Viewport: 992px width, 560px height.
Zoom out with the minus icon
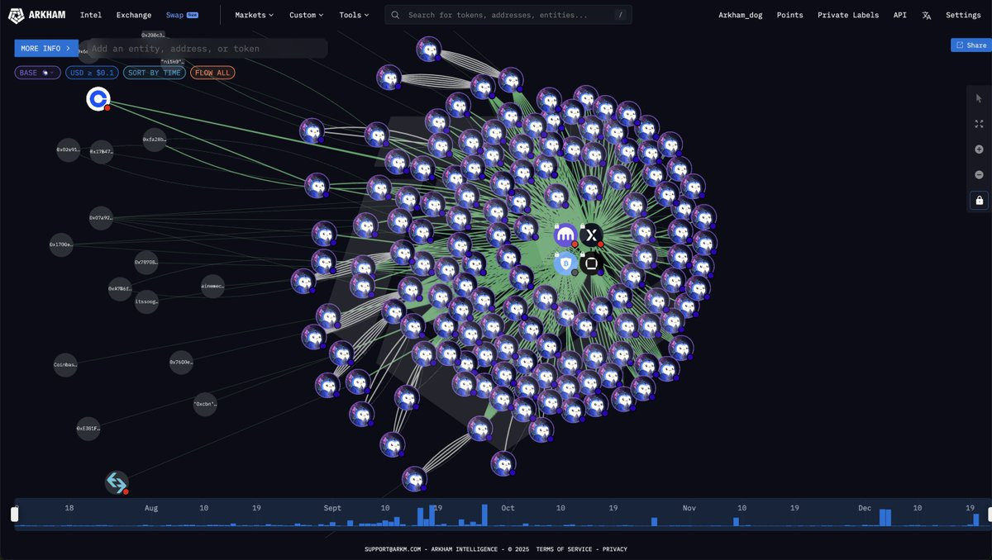tap(979, 175)
